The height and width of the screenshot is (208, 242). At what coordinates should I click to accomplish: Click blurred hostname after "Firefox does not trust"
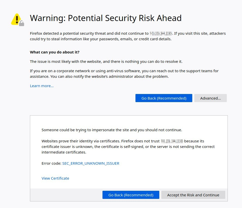(172, 141)
